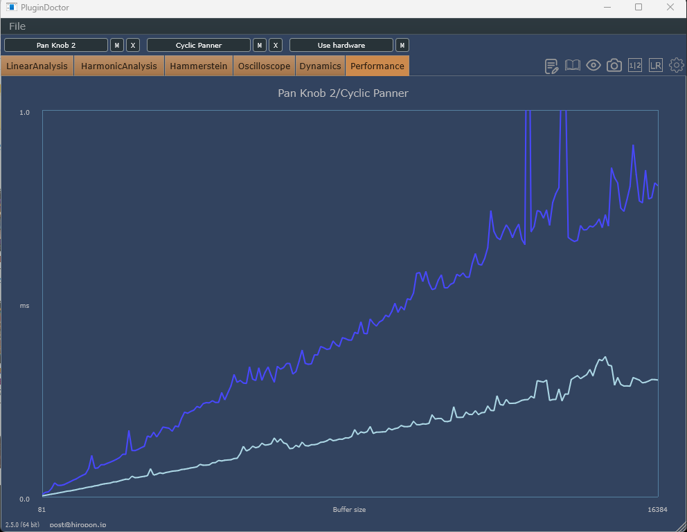Open the Cyclic Panner plugin selector

coord(199,45)
